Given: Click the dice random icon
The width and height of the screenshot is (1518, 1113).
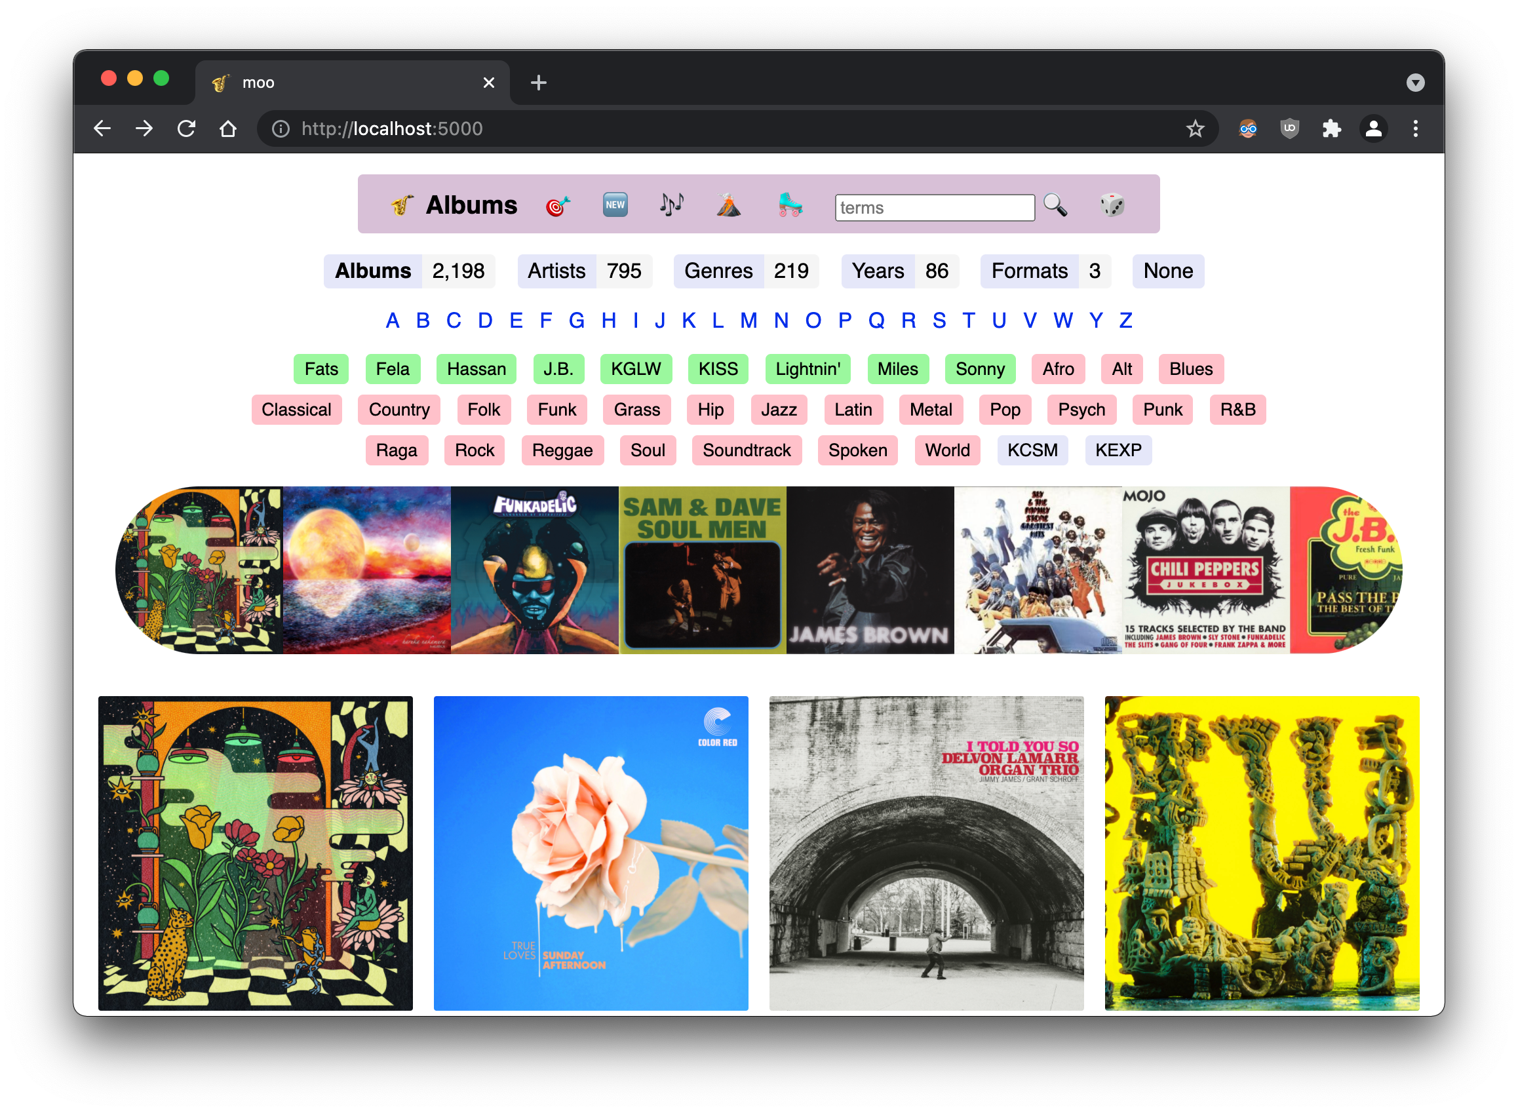Looking at the screenshot, I should (1112, 205).
